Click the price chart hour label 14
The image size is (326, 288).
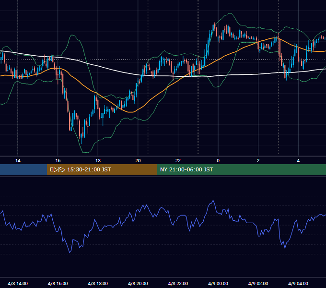(18, 161)
